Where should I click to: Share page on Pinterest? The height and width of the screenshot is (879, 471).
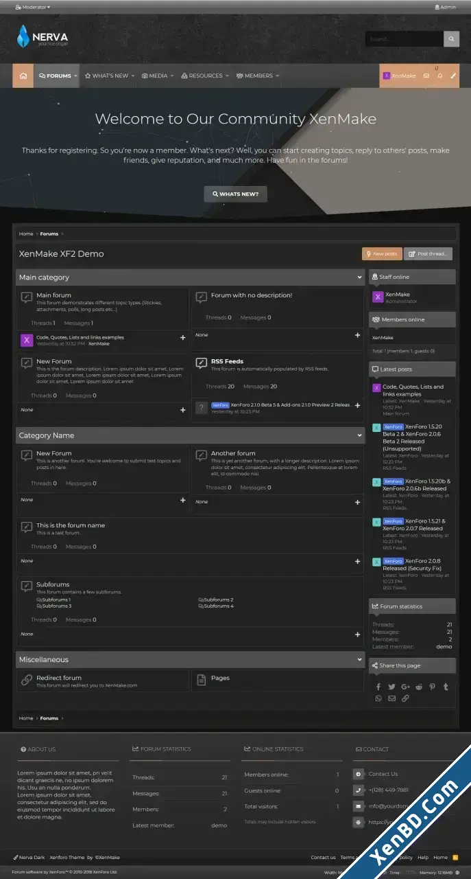pos(432,686)
